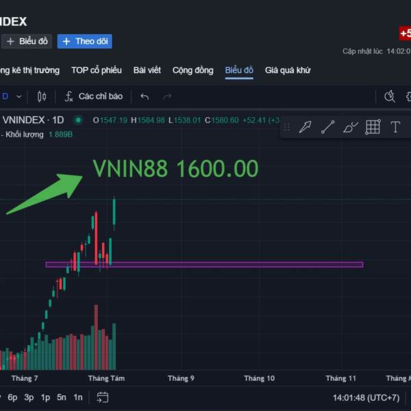Click the Tháng 11 time axis label
The width and height of the screenshot is (411, 411).
pos(341,378)
